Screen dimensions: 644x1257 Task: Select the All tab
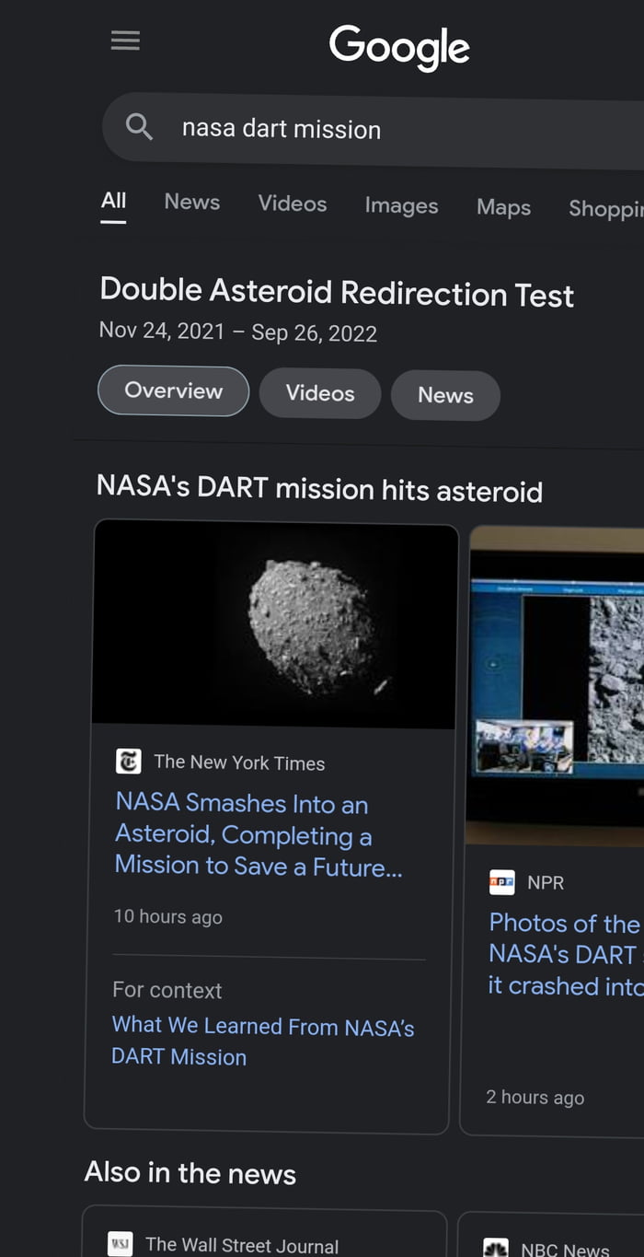pos(114,201)
